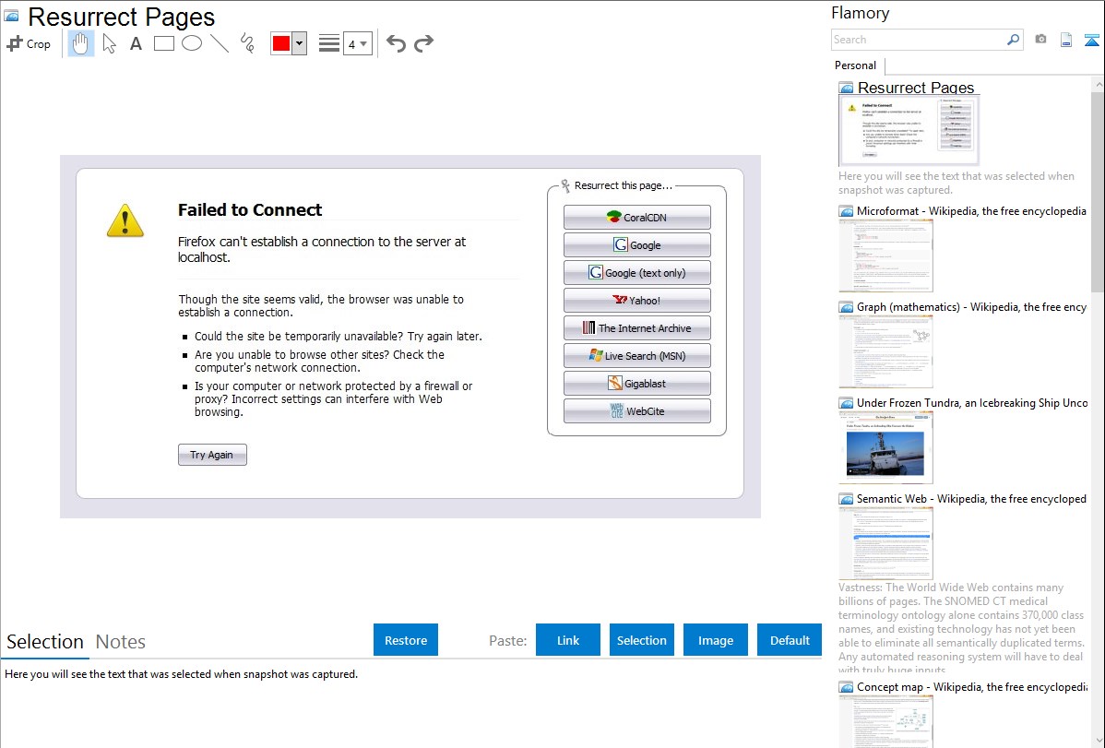Open Under Frozen Tundra snapshot title
The width and height of the screenshot is (1105, 748).
point(972,402)
